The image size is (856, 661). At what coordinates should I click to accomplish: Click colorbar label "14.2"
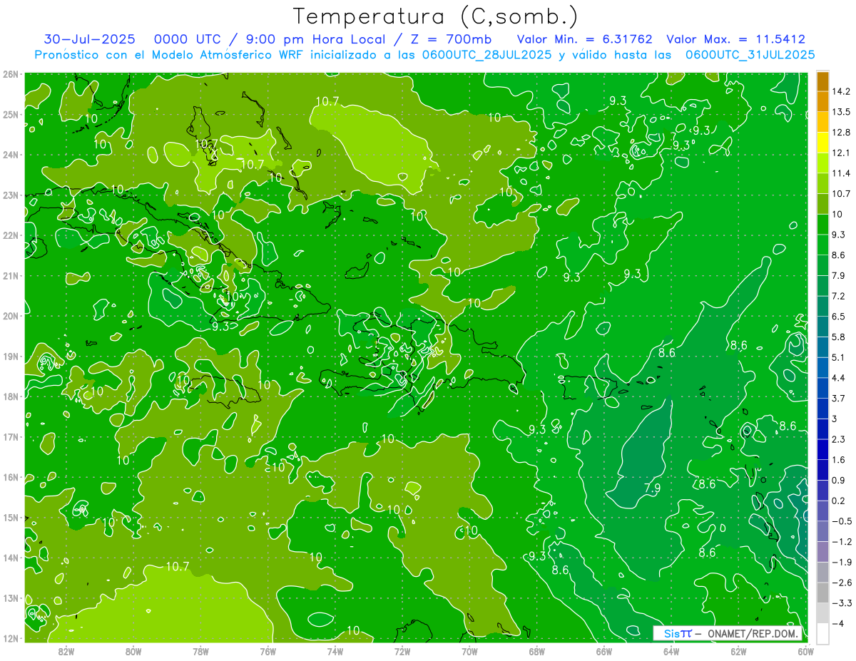coord(842,91)
